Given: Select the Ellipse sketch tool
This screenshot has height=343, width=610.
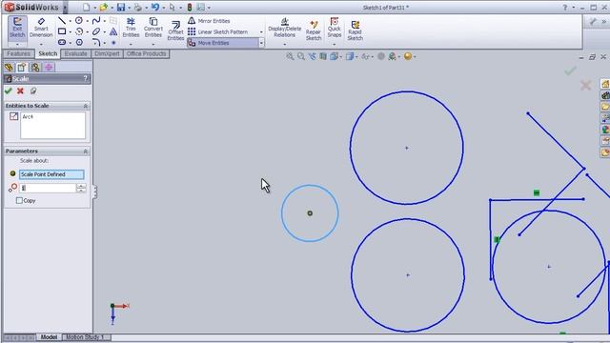Looking at the screenshot, I should coord(96,31).
